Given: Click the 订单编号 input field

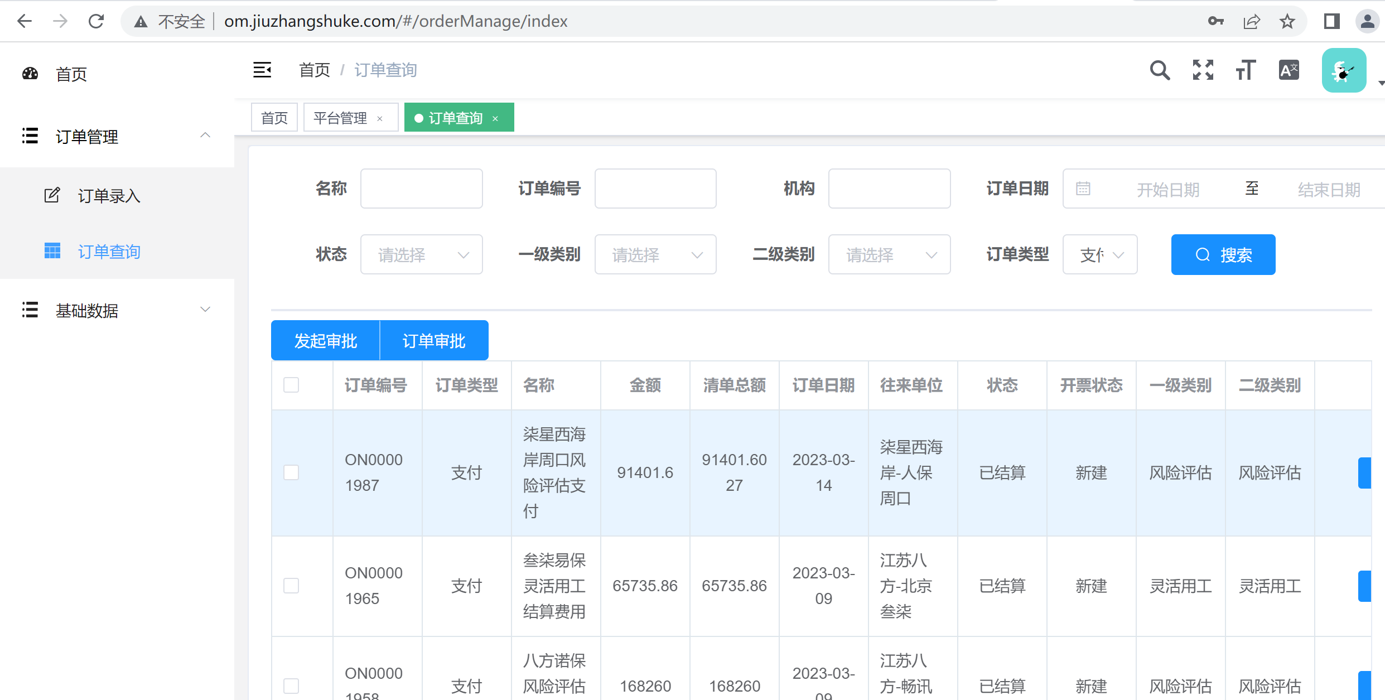Looking at the screenshot, I should tap(655, 189).
